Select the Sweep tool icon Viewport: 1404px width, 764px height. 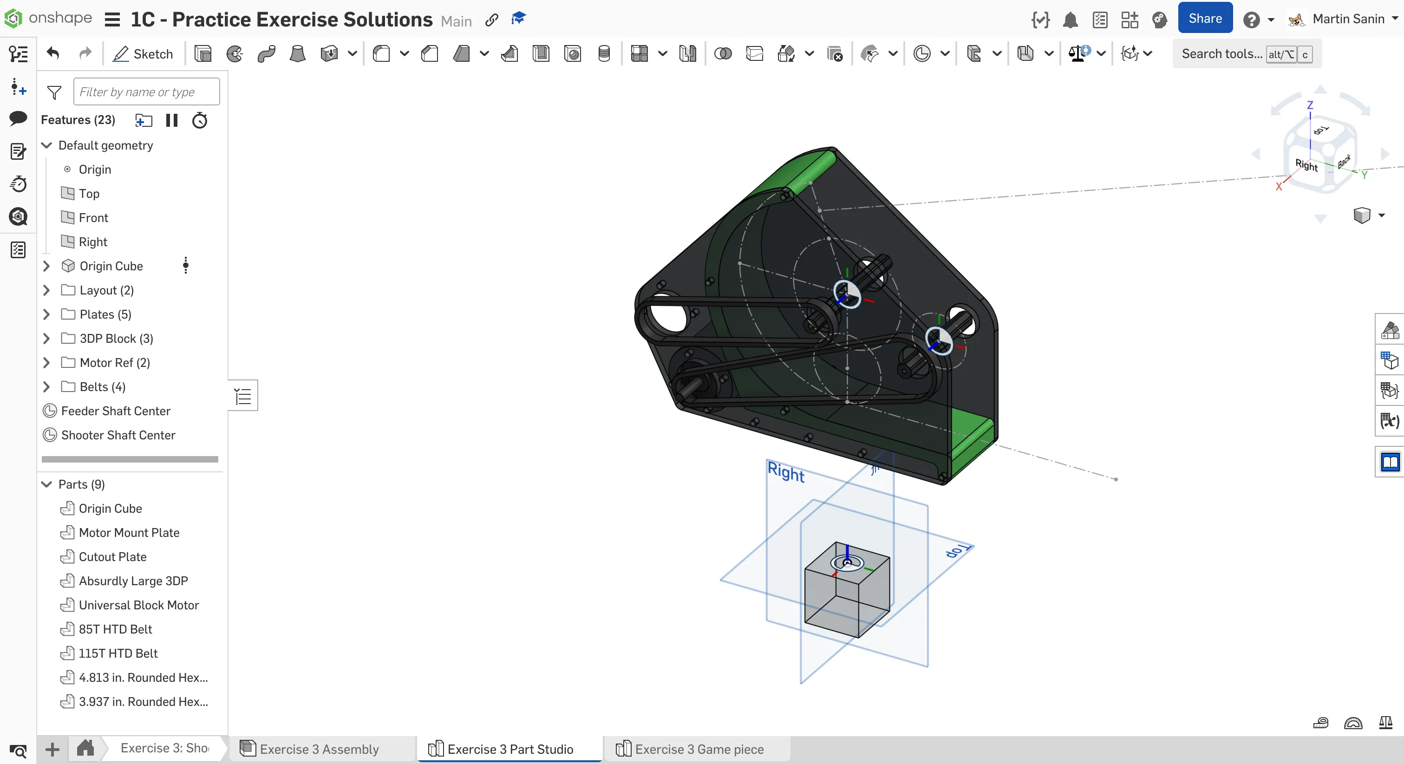(266, 53)
